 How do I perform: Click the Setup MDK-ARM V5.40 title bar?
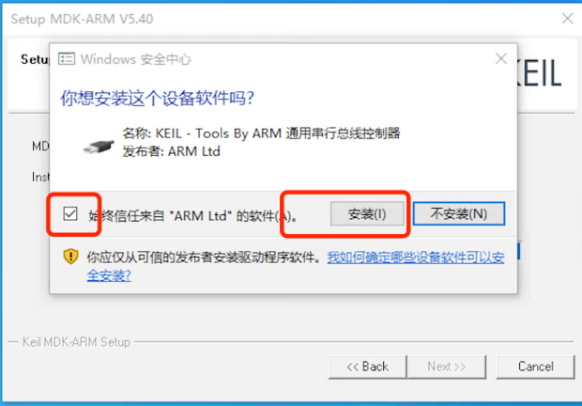tap(82, 19)
